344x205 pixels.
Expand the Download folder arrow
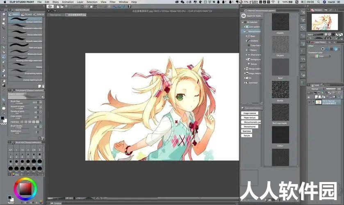pyautogui.click(x=244, y=83)
